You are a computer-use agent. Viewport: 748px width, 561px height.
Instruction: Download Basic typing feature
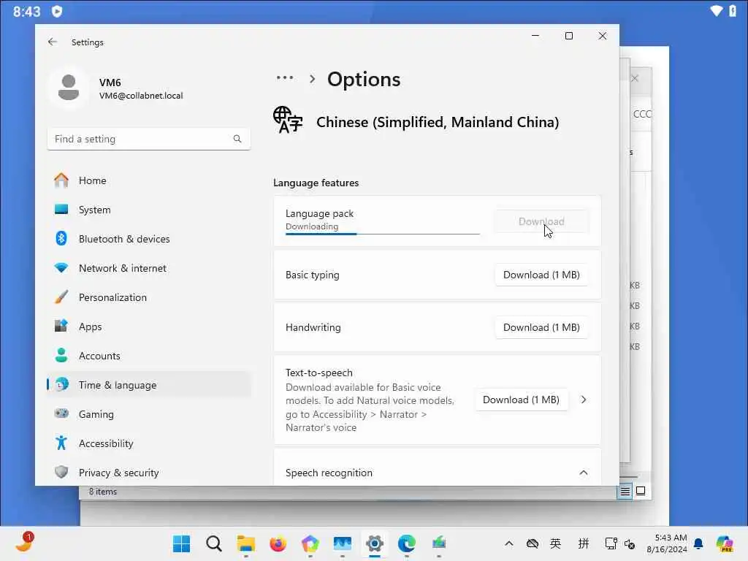(541, 275)
